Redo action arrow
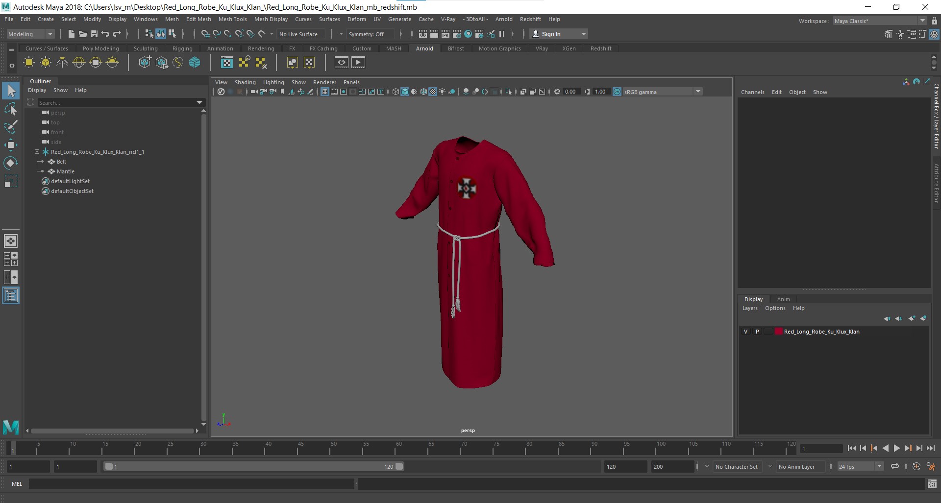 pos(117,34)
